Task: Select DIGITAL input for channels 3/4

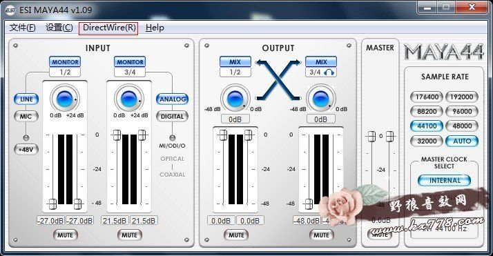Action: click(173, 117)
